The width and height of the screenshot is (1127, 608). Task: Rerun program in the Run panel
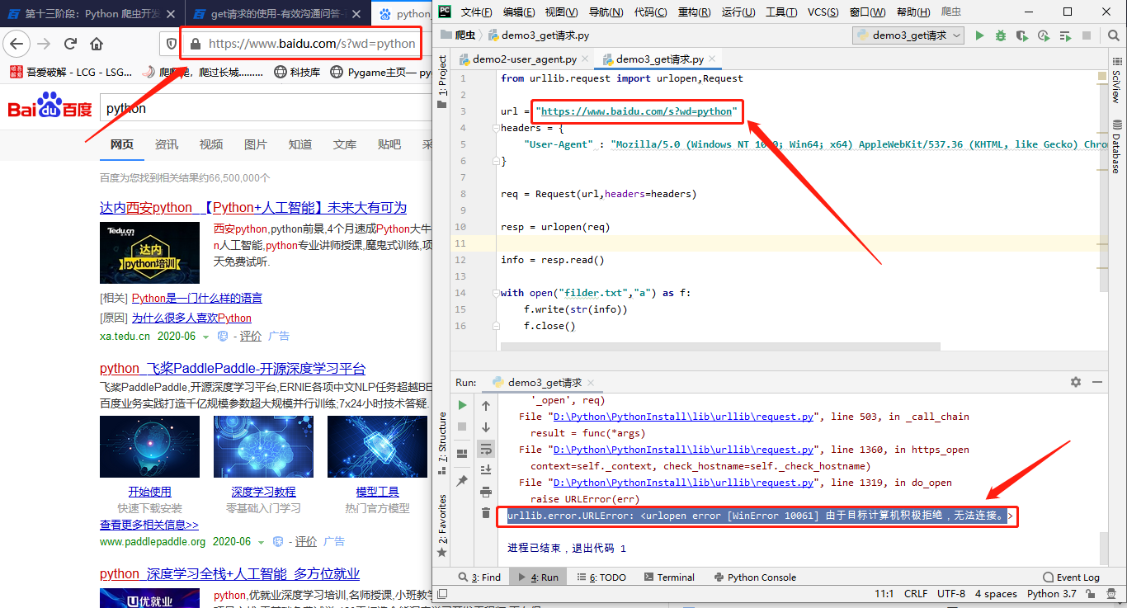point(462,405)
